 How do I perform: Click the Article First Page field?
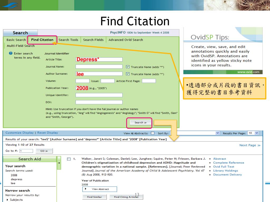[149, 81]
